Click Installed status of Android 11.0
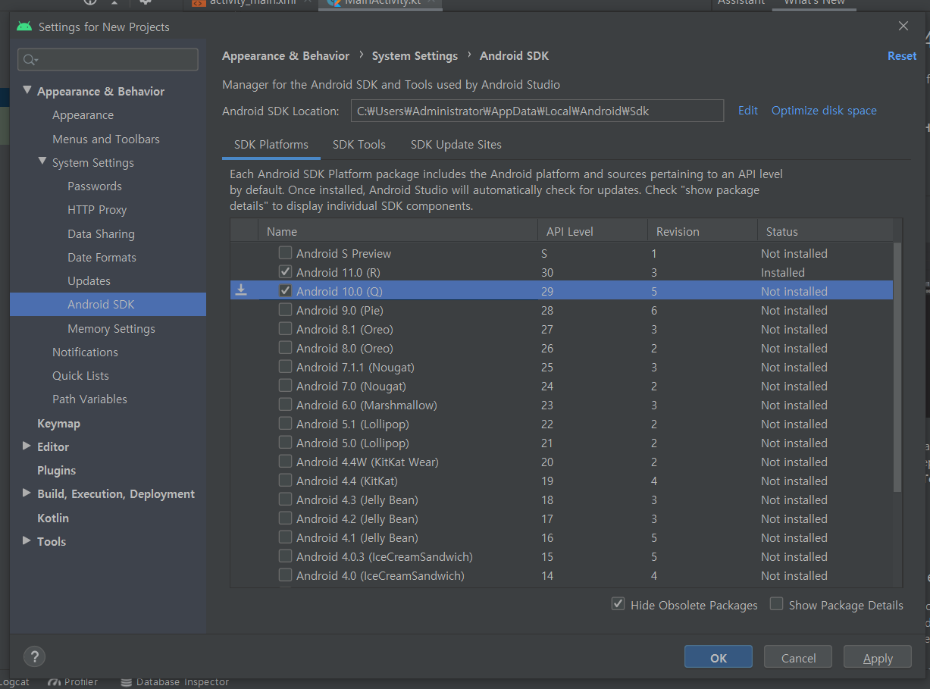The width and height of the screenshot is (930, 689). [783, 272]
